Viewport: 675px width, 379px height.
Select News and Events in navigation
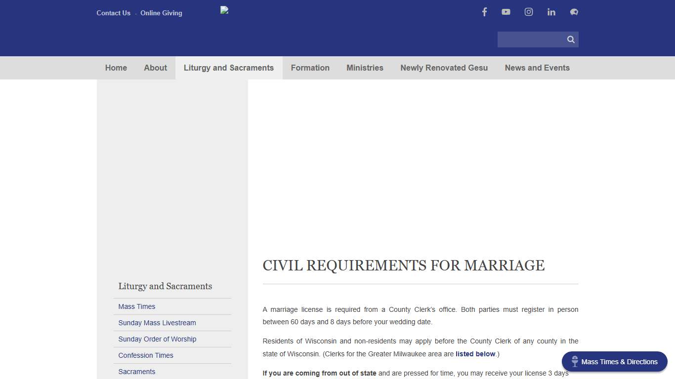click(x=537, y=68)
